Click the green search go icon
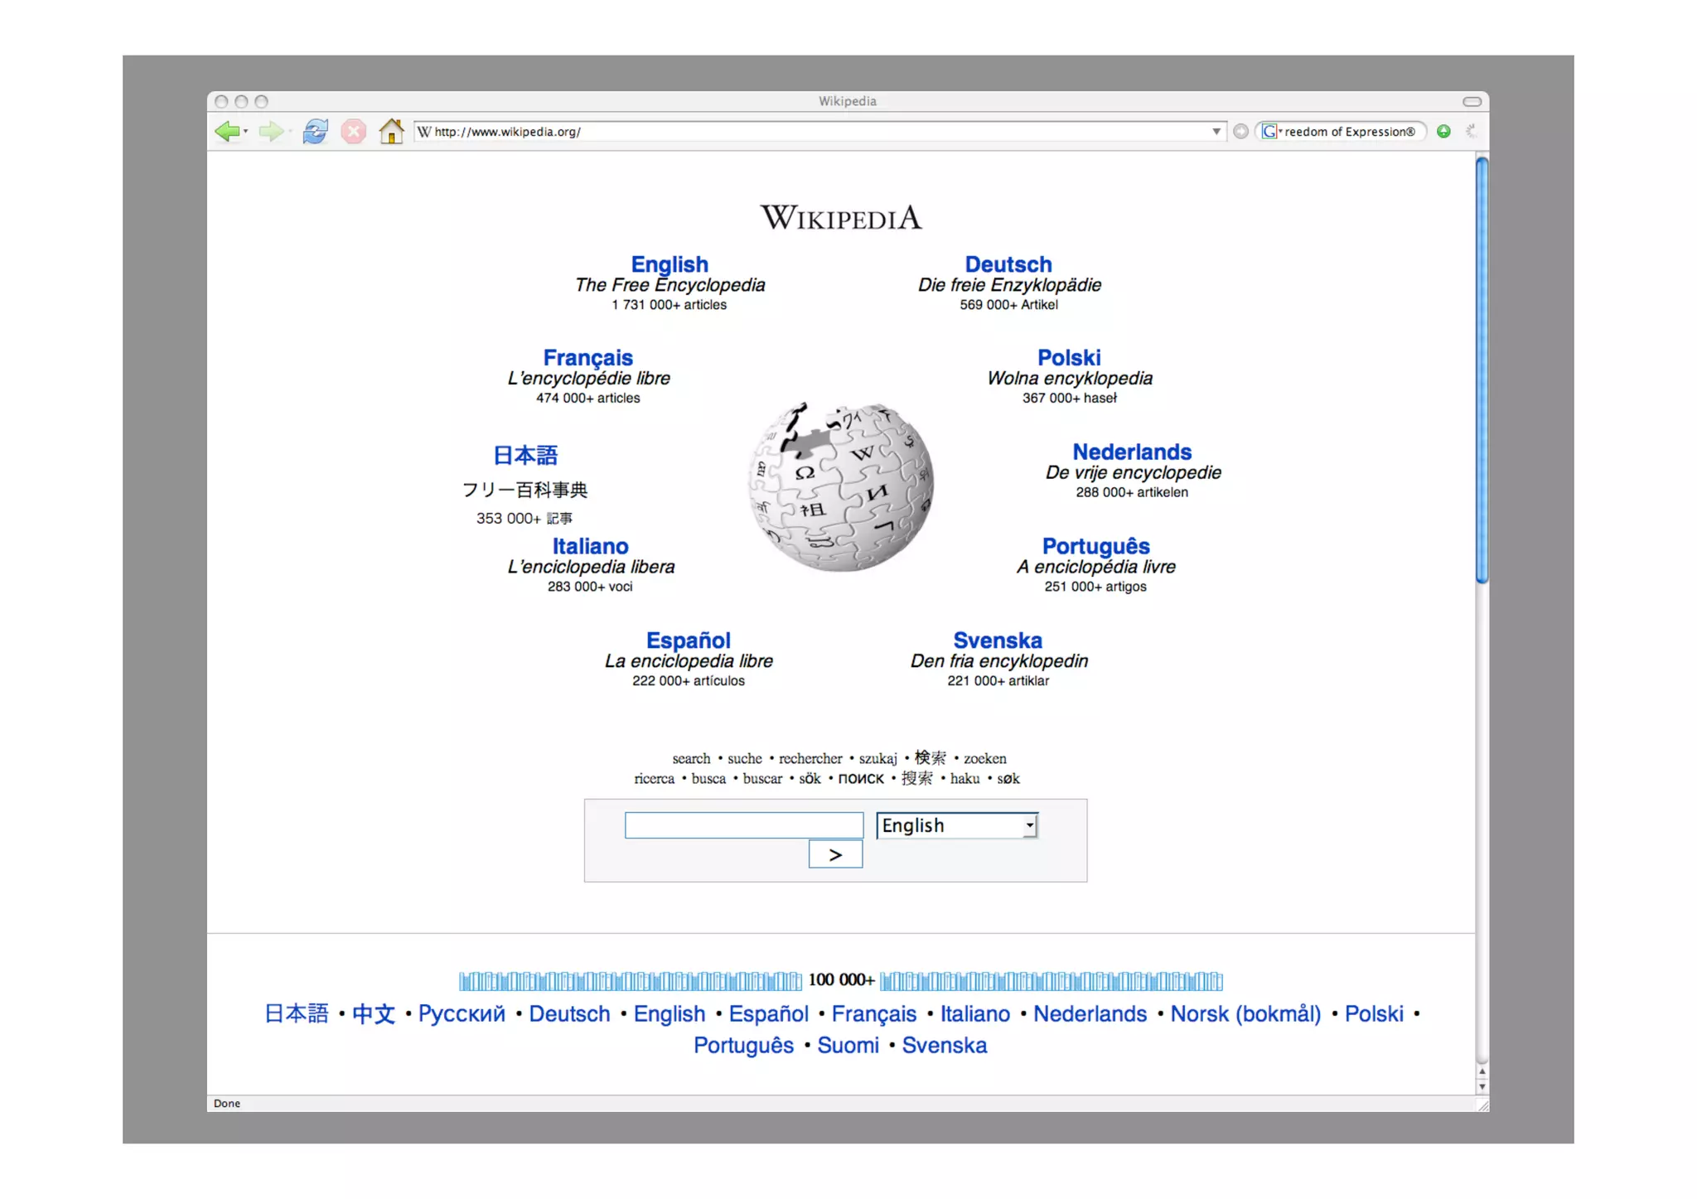This screenshot has height=1199, width=1697. pyautogui.click(x=1443, y=131)
